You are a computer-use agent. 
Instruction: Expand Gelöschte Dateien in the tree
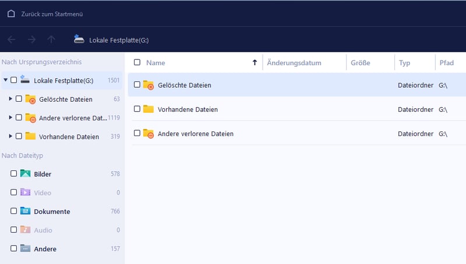click(x=10, y=99)
